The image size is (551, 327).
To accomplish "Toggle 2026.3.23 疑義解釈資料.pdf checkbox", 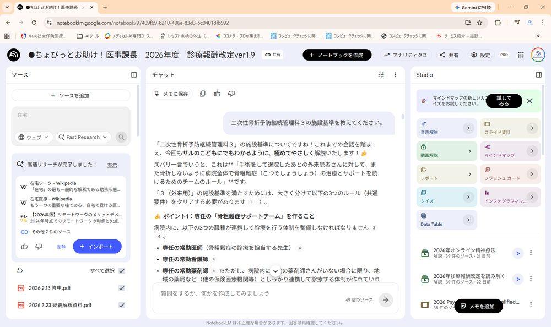I will [x=122, y=305].
